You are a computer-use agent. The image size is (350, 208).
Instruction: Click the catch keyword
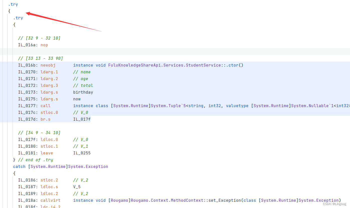click(x=19, y=167)
